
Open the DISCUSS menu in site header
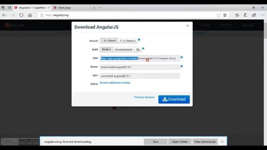click(248, 25)
